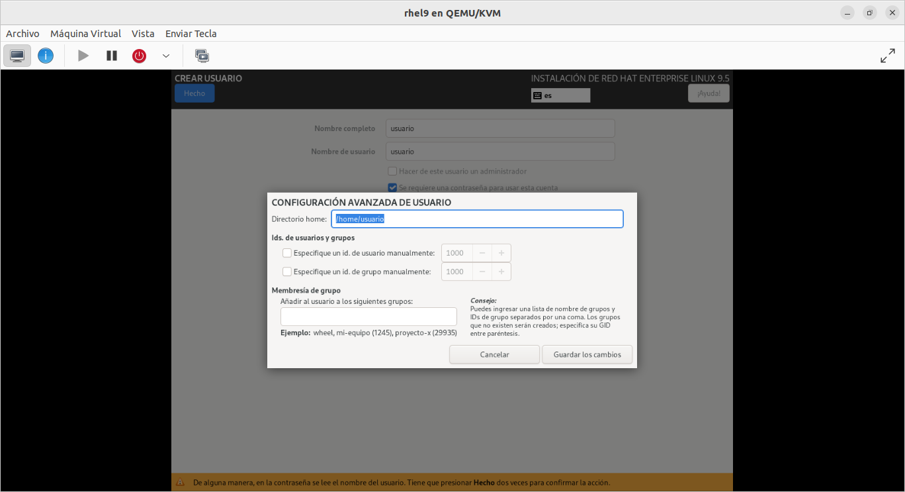
Task: Close the rhel9 QEMU/KVM window
Action: click(892, 13)
